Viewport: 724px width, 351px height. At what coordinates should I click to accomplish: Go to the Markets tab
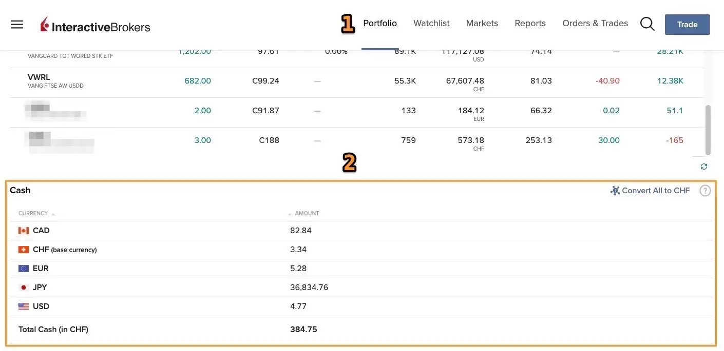pyautogui.click(x=482, y=24)
